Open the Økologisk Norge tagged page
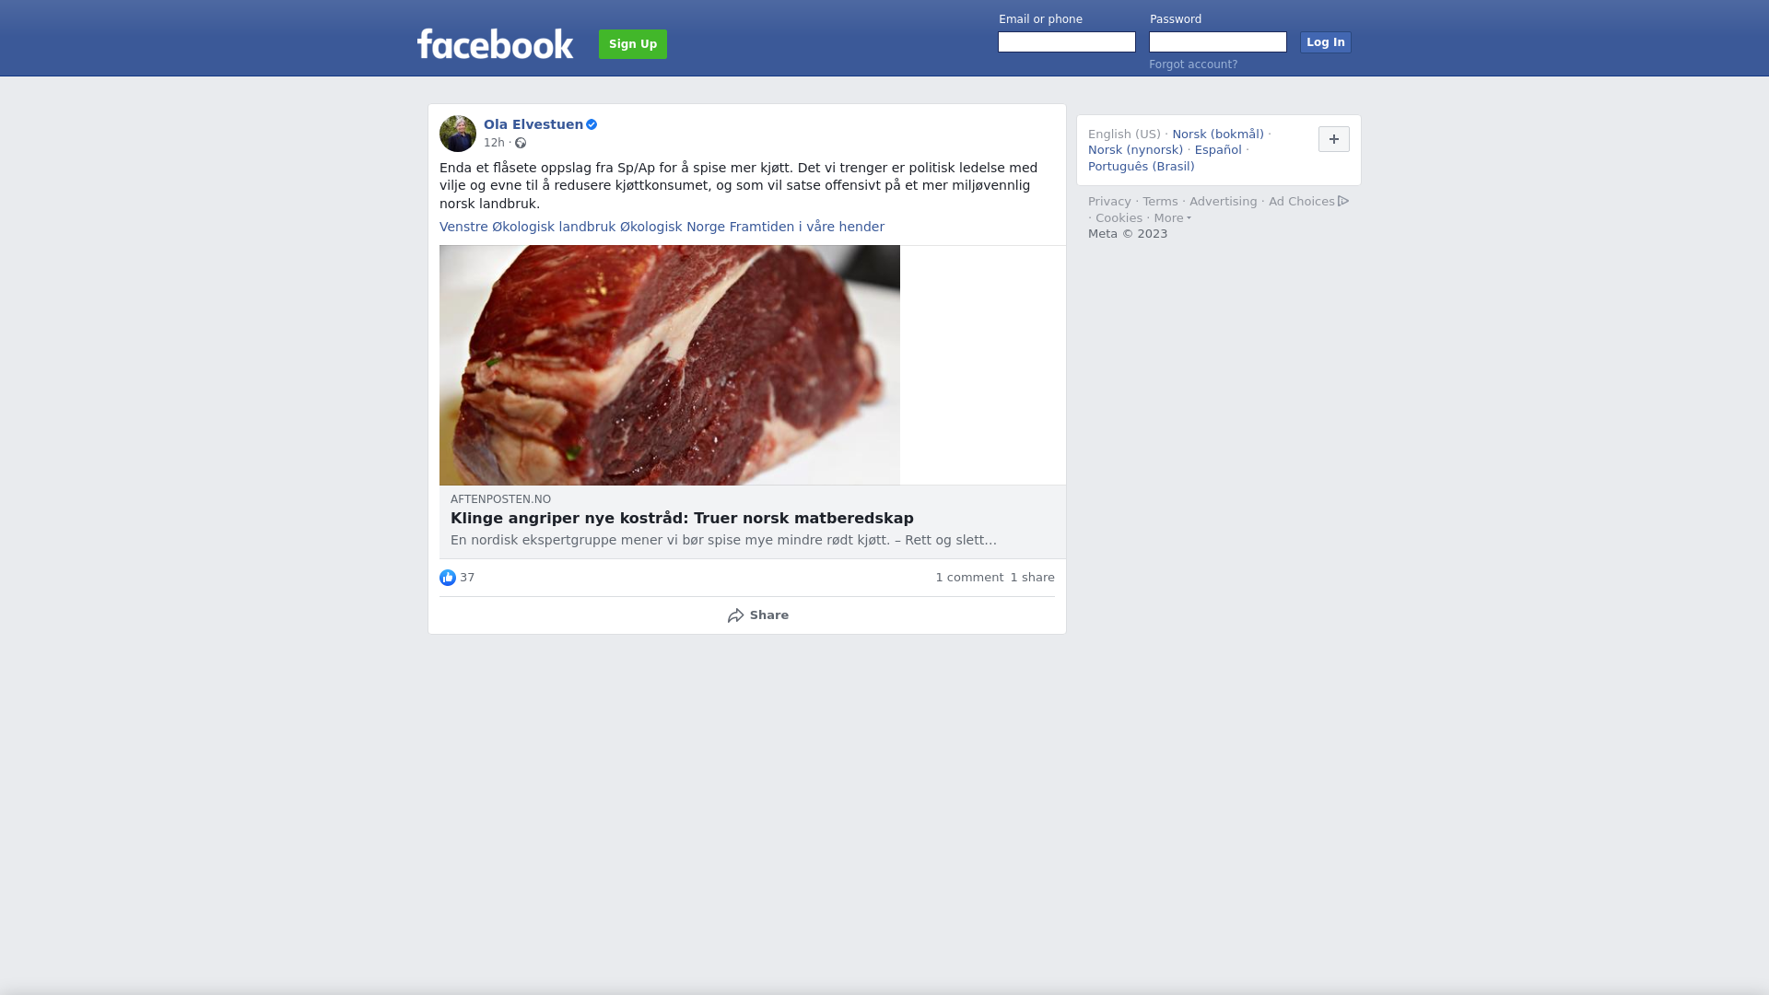The height and width of the screenshot is (995, 1769). (x=673, y=227)
